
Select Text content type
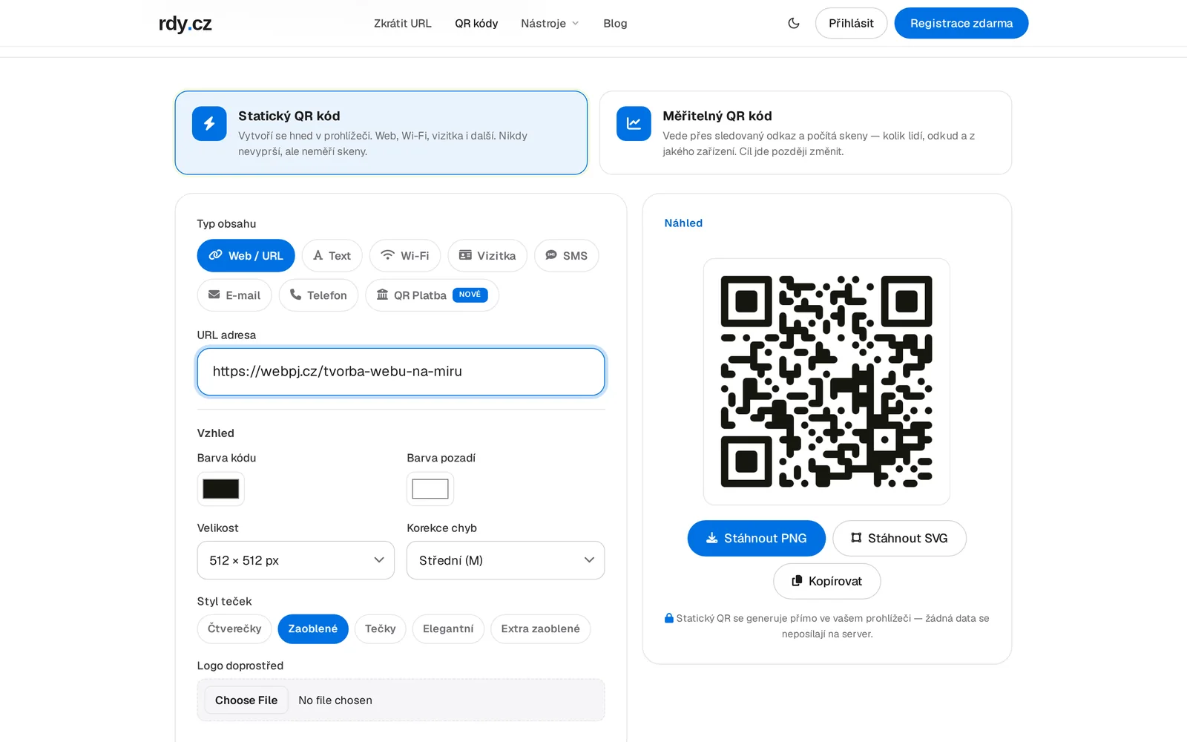tap(332, 255)
